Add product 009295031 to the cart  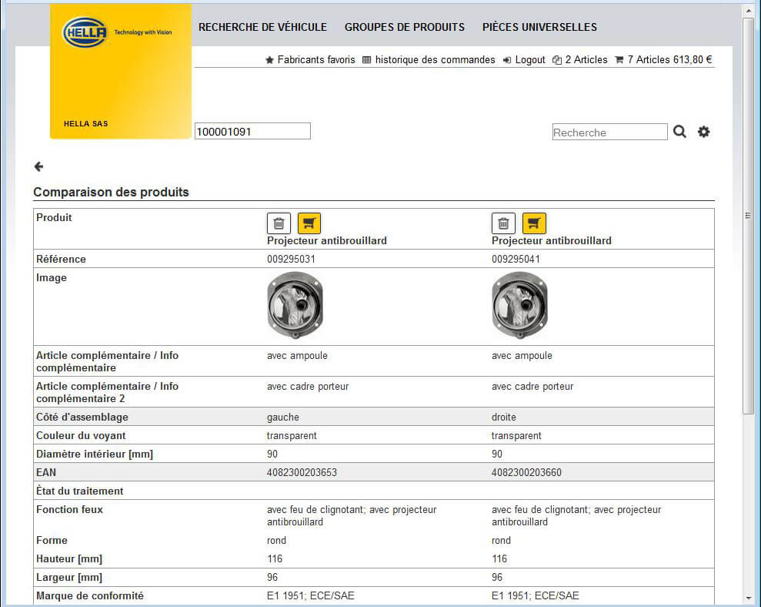tap(309, 223)
